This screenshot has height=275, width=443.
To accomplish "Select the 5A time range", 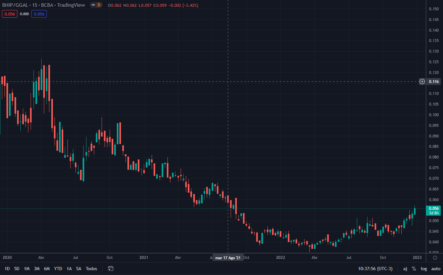I will [79, 269].
